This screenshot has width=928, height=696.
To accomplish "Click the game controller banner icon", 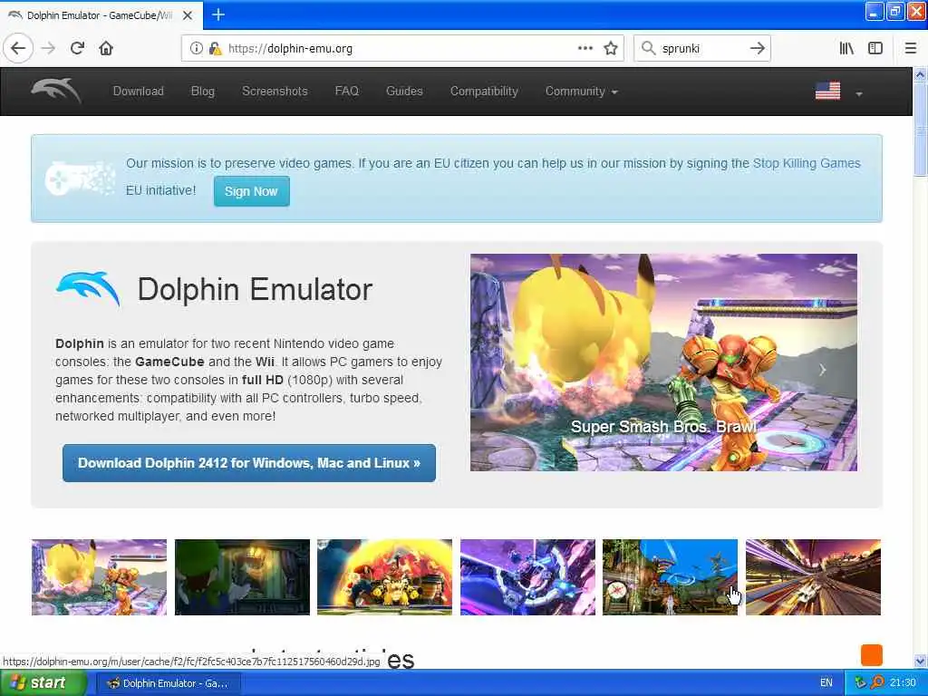I will (80, 178).
